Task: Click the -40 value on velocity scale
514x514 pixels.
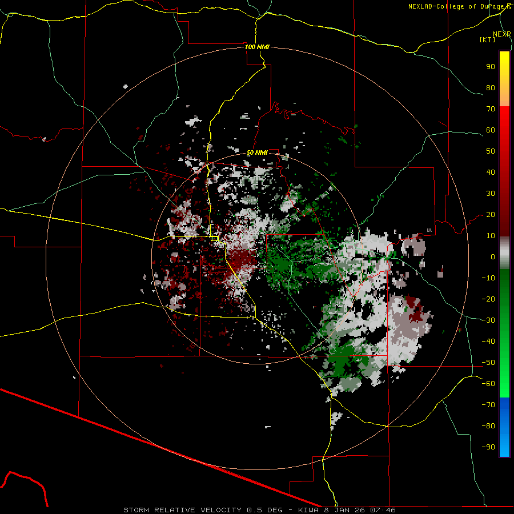Action: pyautogui.click(x=488, y=342)
